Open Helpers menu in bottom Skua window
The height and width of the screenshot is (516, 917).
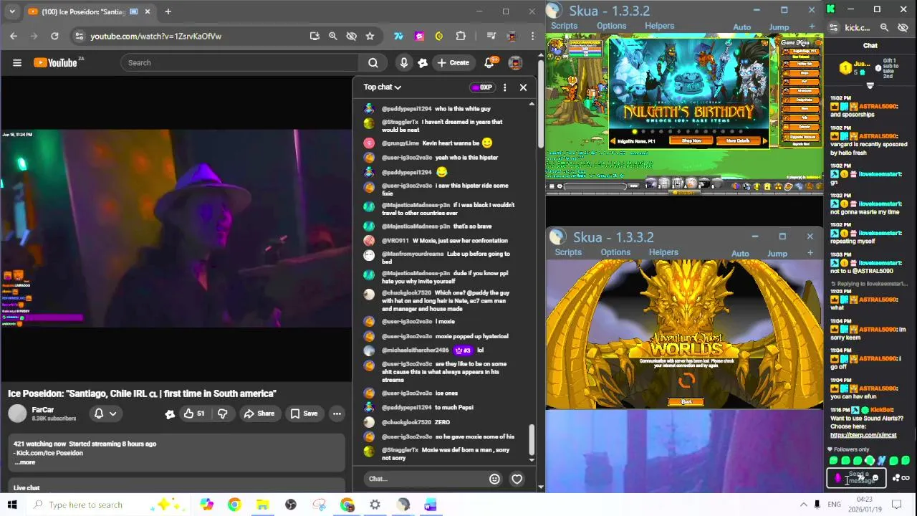click(x=663, y=252)
